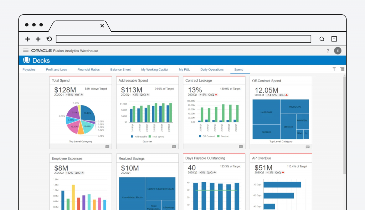Screen dimensions: 365x210
Task: Click the filter funnel icon
Action: click(x=334, y=69)
